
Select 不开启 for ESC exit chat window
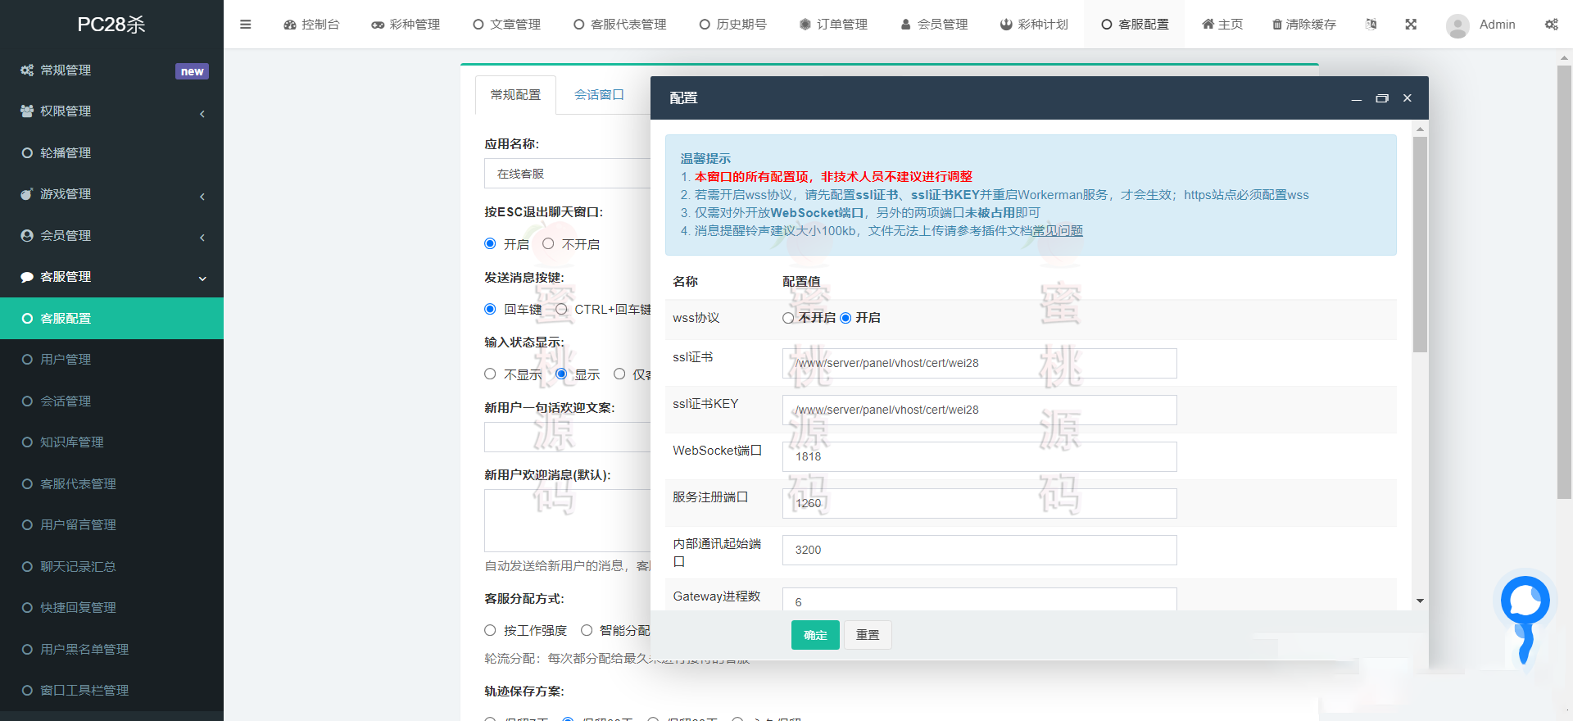coord(548,244)
